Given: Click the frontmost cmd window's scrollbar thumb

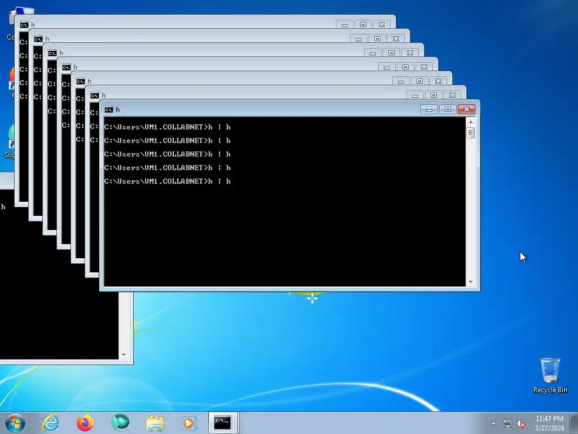Looking at the screenshot, I should pyautogui.click(x=471, y=133).
